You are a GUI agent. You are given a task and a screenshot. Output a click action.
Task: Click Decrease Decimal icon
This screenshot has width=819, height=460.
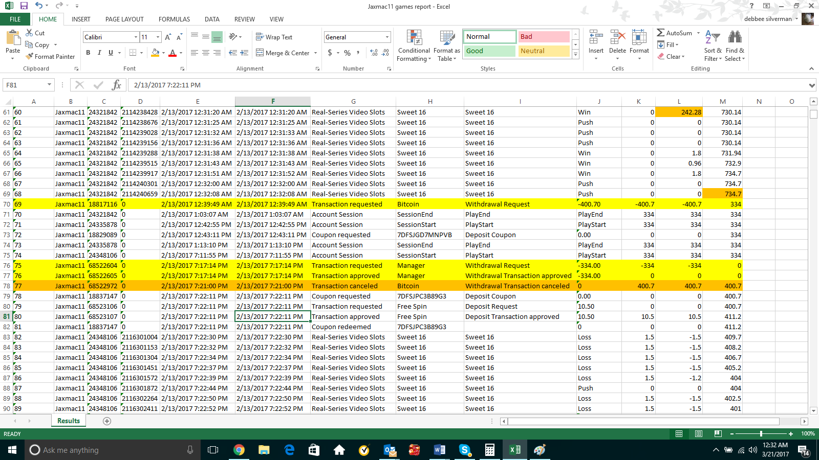(x=385, y=53)
